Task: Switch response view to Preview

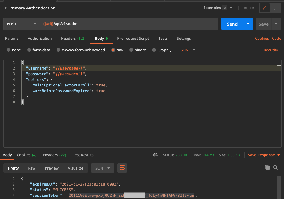Action: 52,168
